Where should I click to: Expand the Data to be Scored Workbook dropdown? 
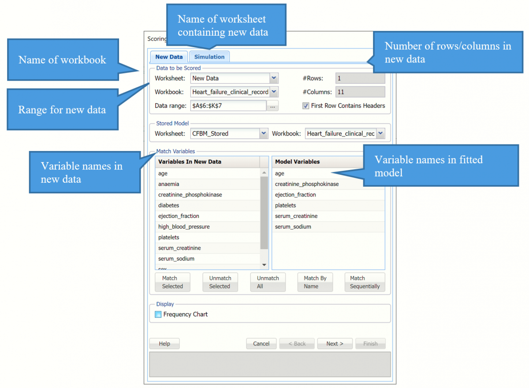click(274, 92)
